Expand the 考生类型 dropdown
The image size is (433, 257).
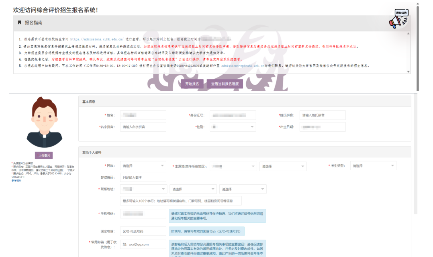(x=373, y=166)
